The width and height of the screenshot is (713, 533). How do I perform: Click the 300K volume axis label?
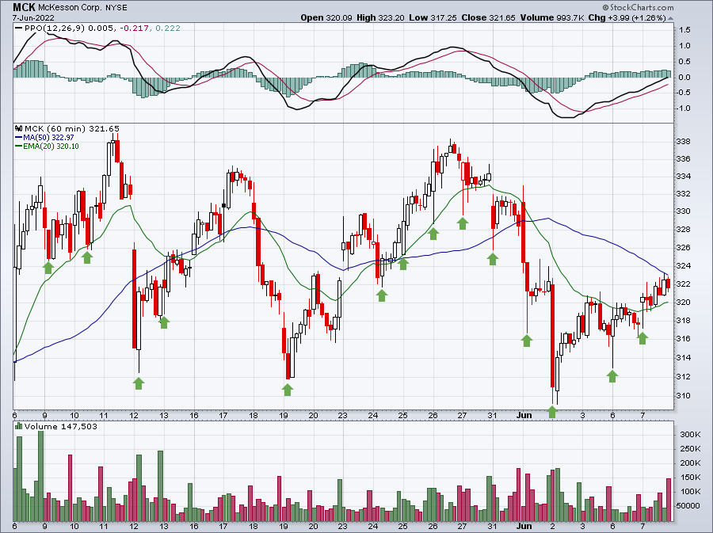[690, 434]
